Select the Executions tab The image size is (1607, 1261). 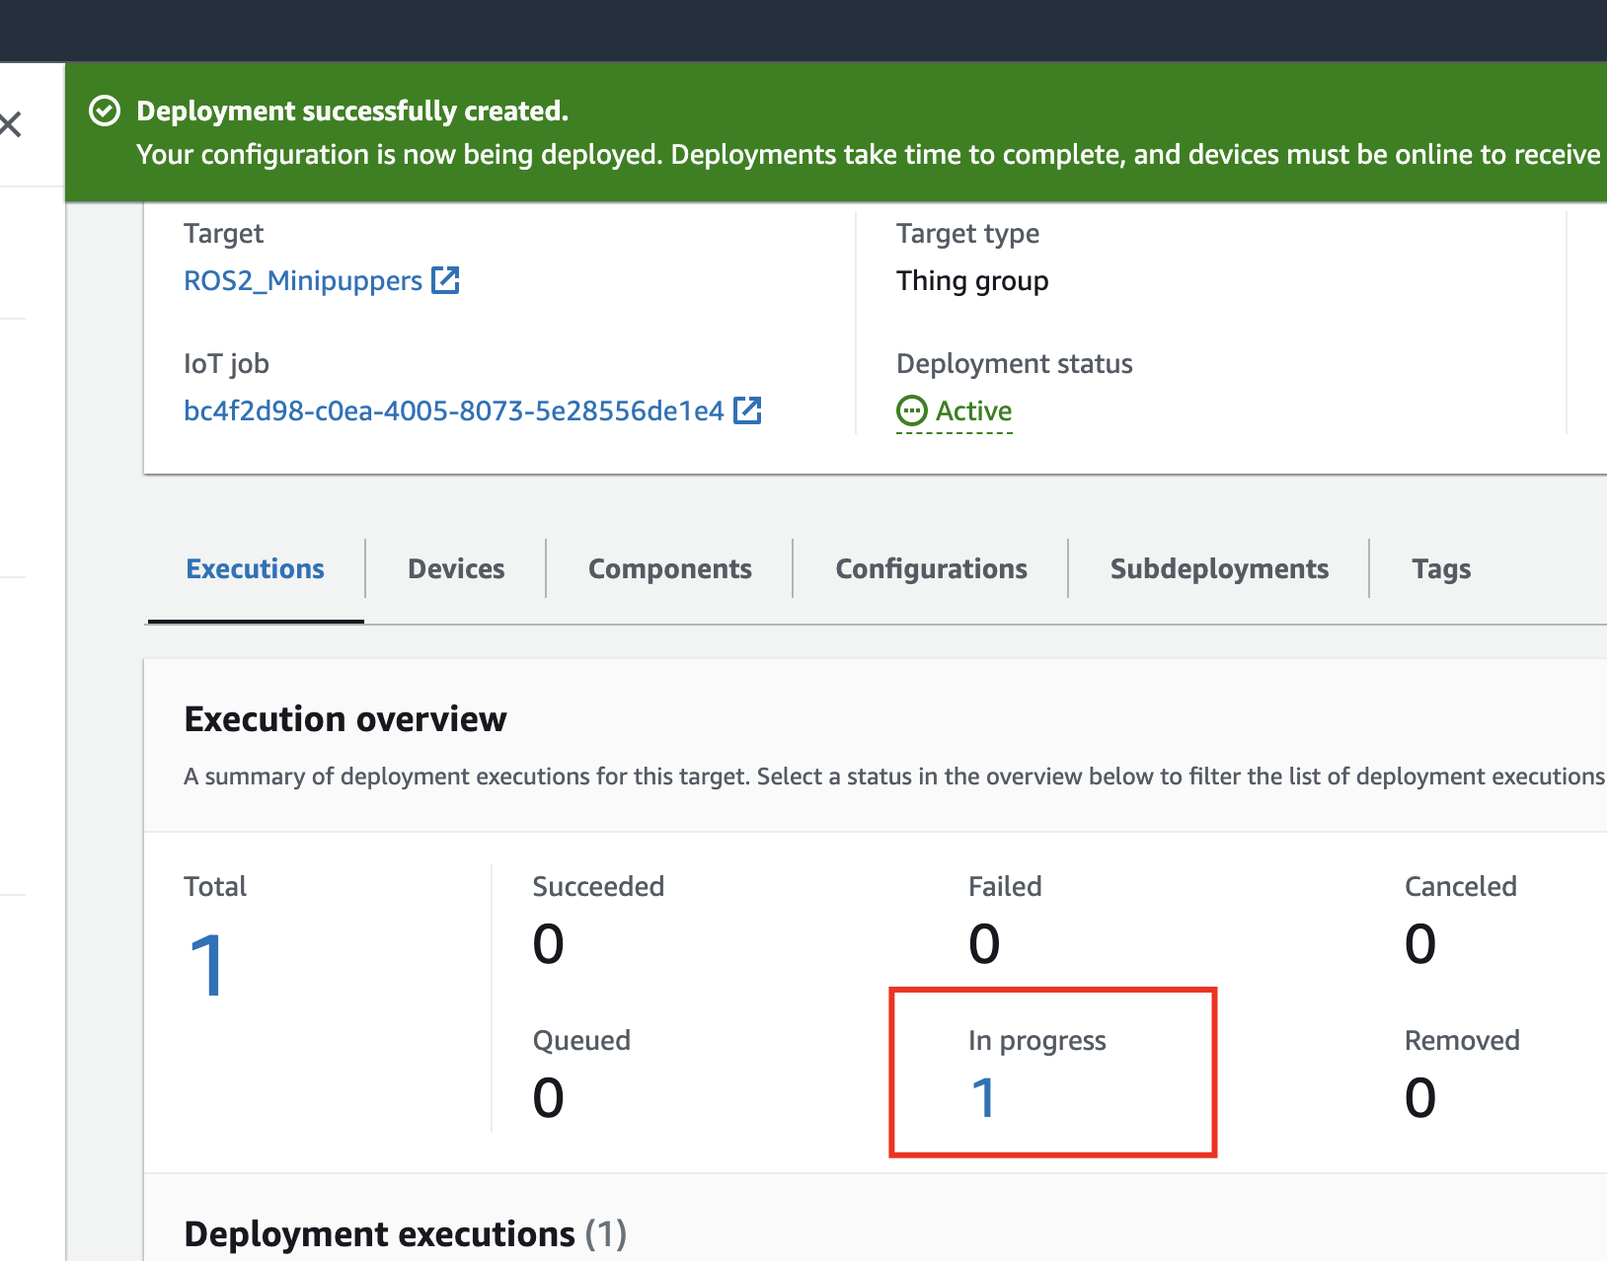click(255, 569)
